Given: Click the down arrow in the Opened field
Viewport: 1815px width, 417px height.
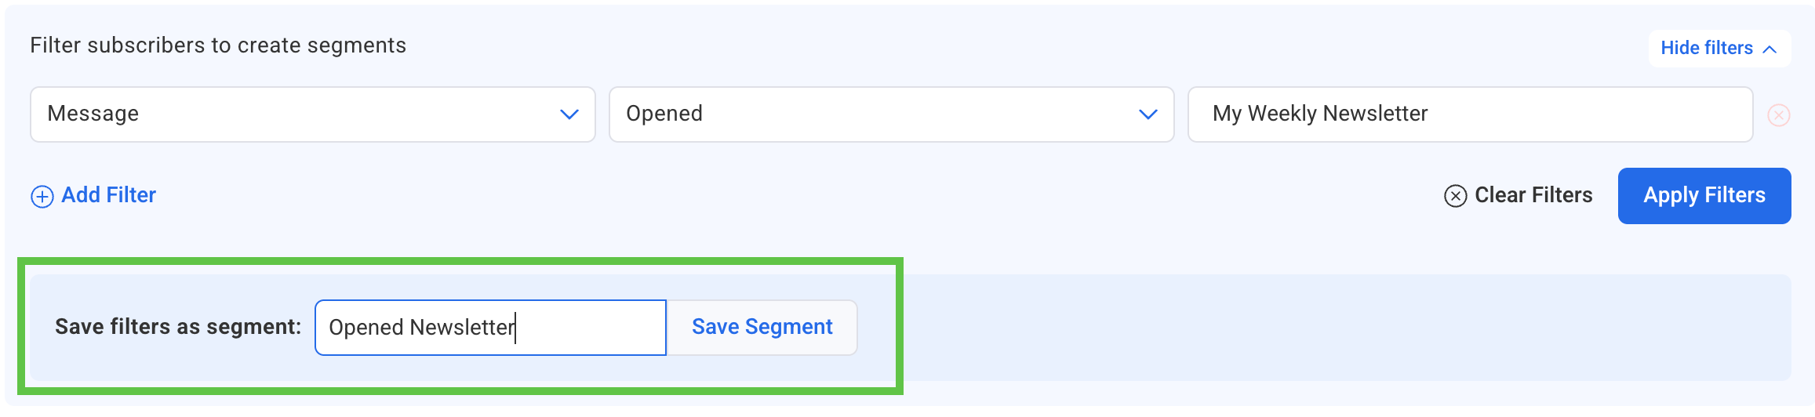Looking at the screenshot, I should point(1148,114).
